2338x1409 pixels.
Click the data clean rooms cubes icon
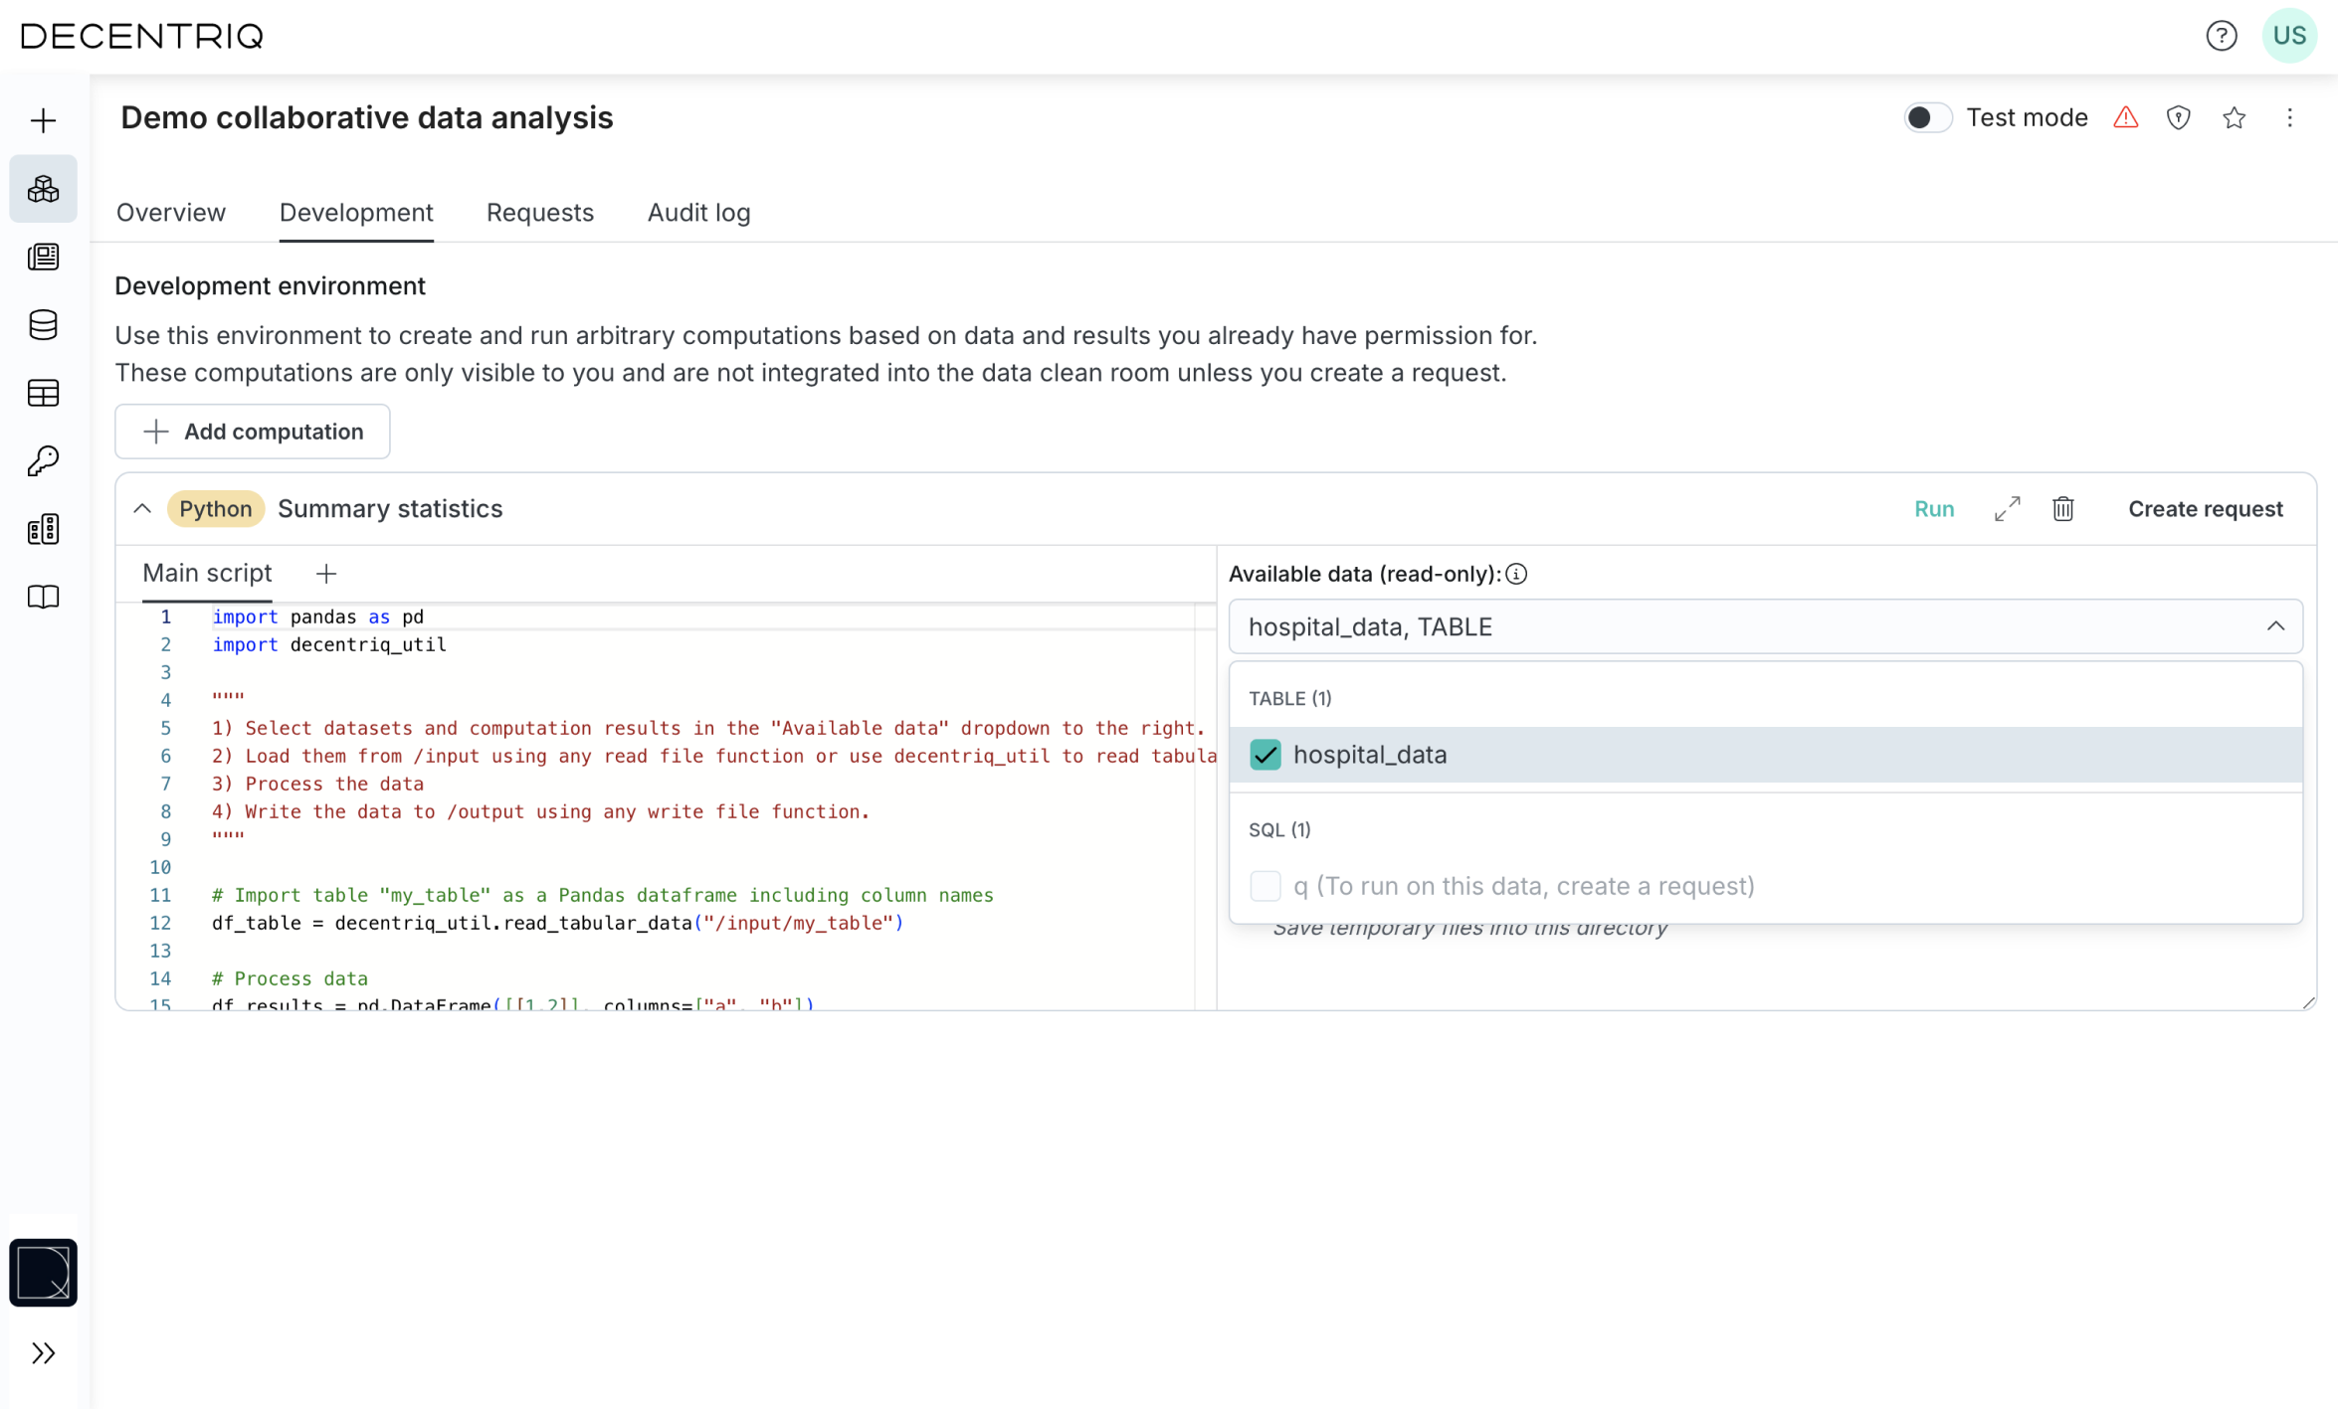(43, 189)
